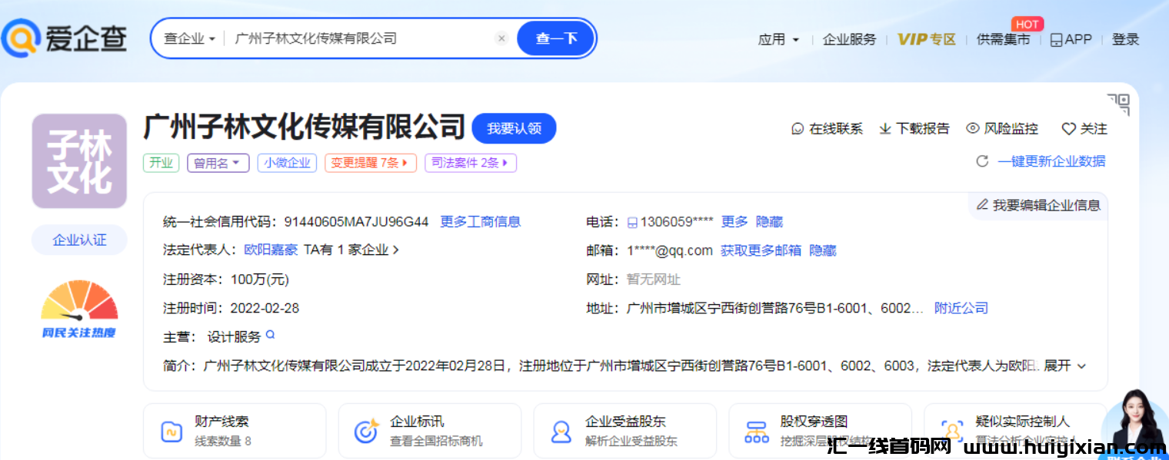Screen dimensions: 1169x460
Task: Click the 查一下 search button
Action: click(x=555, y=37)
